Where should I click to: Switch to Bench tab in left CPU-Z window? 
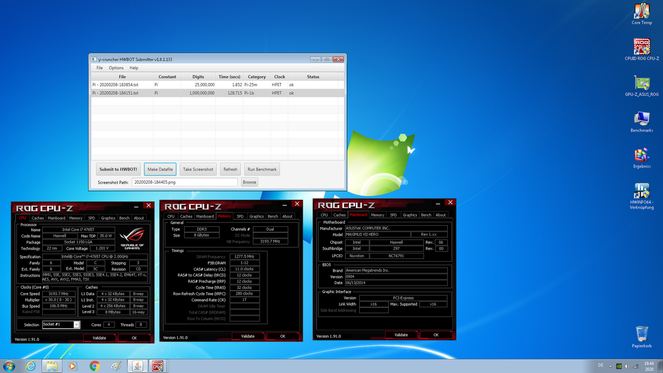click(x=124, y=218)
